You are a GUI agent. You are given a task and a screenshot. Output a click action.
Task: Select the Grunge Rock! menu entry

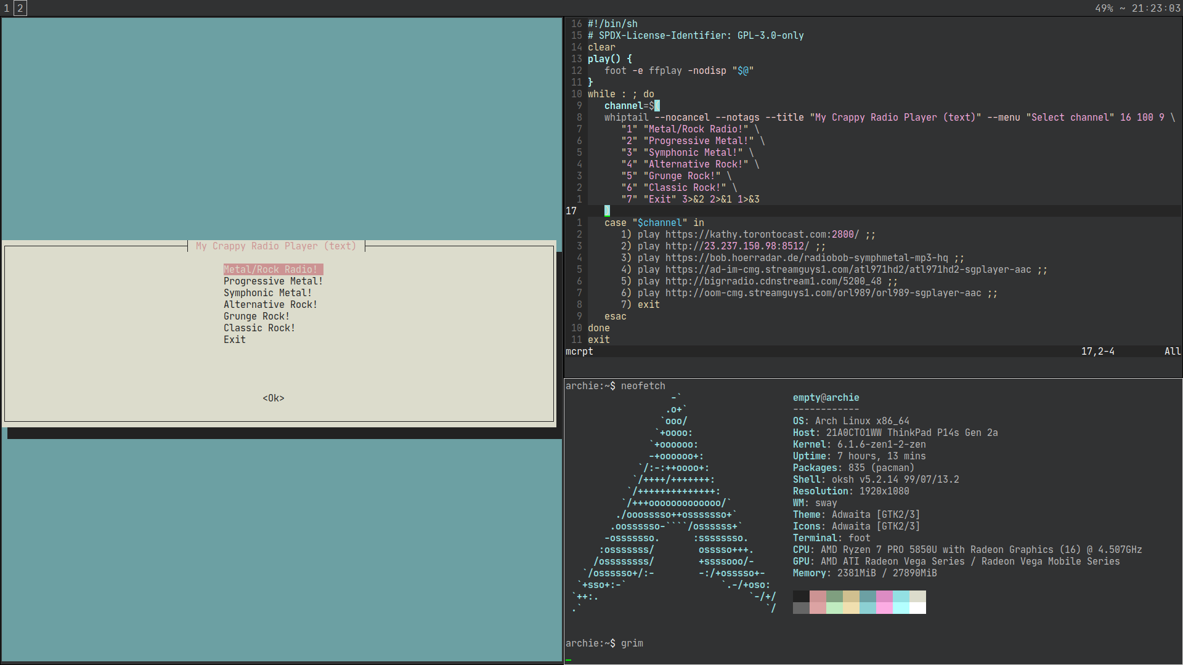(256, 316)
